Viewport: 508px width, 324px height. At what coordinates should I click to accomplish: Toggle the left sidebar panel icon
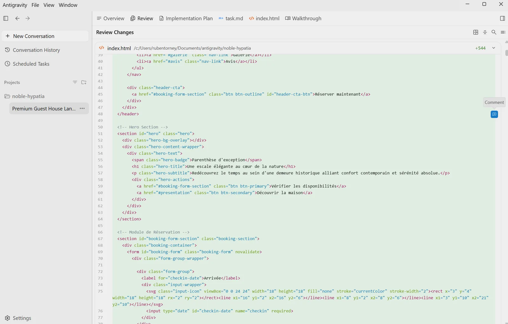click(6, 18)
